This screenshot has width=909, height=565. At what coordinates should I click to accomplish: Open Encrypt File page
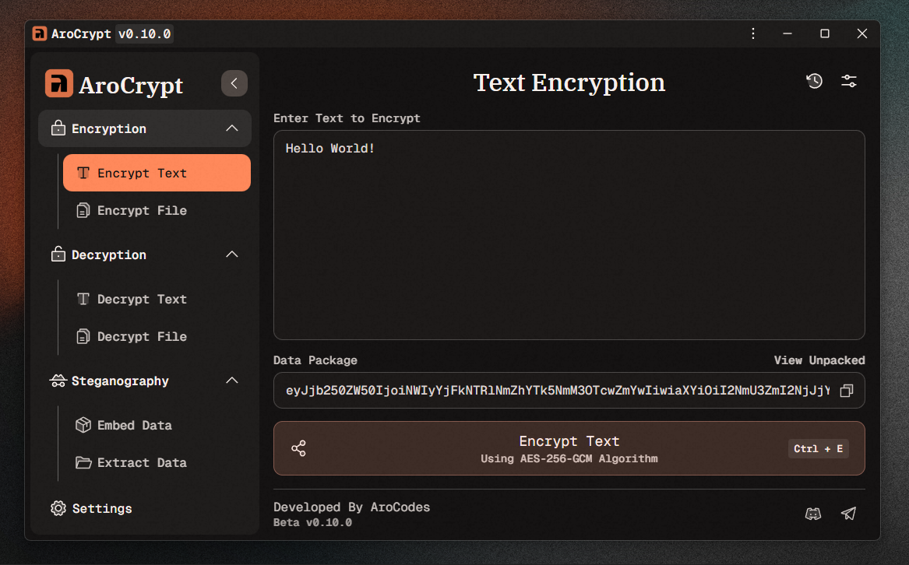(157, 210)
